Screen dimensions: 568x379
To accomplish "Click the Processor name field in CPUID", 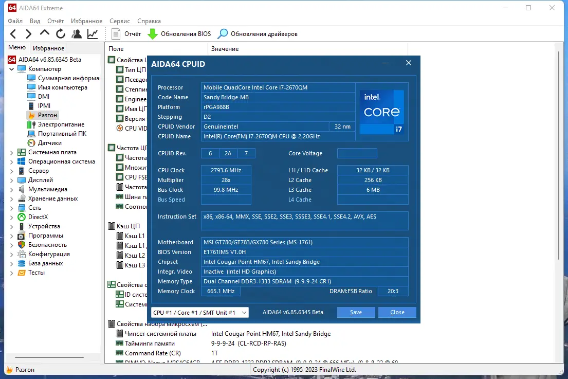I will coord(278,87).
